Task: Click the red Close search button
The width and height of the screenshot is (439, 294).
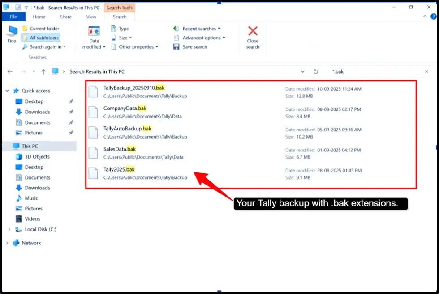Action: (x=253, y=38)
